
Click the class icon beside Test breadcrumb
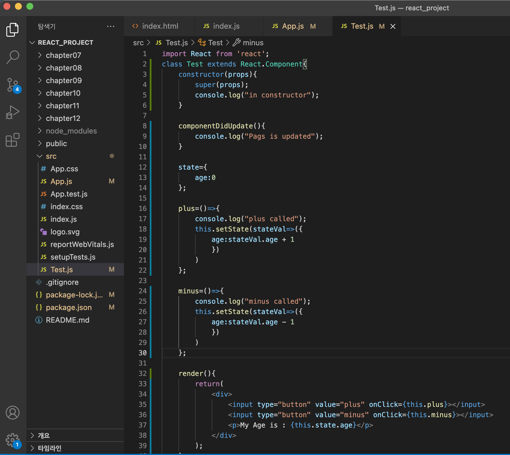click(x=202, y=43)
